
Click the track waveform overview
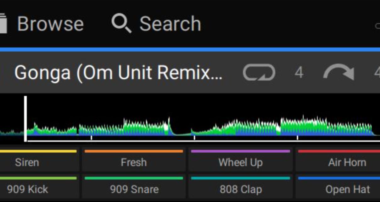pos(190,119)
